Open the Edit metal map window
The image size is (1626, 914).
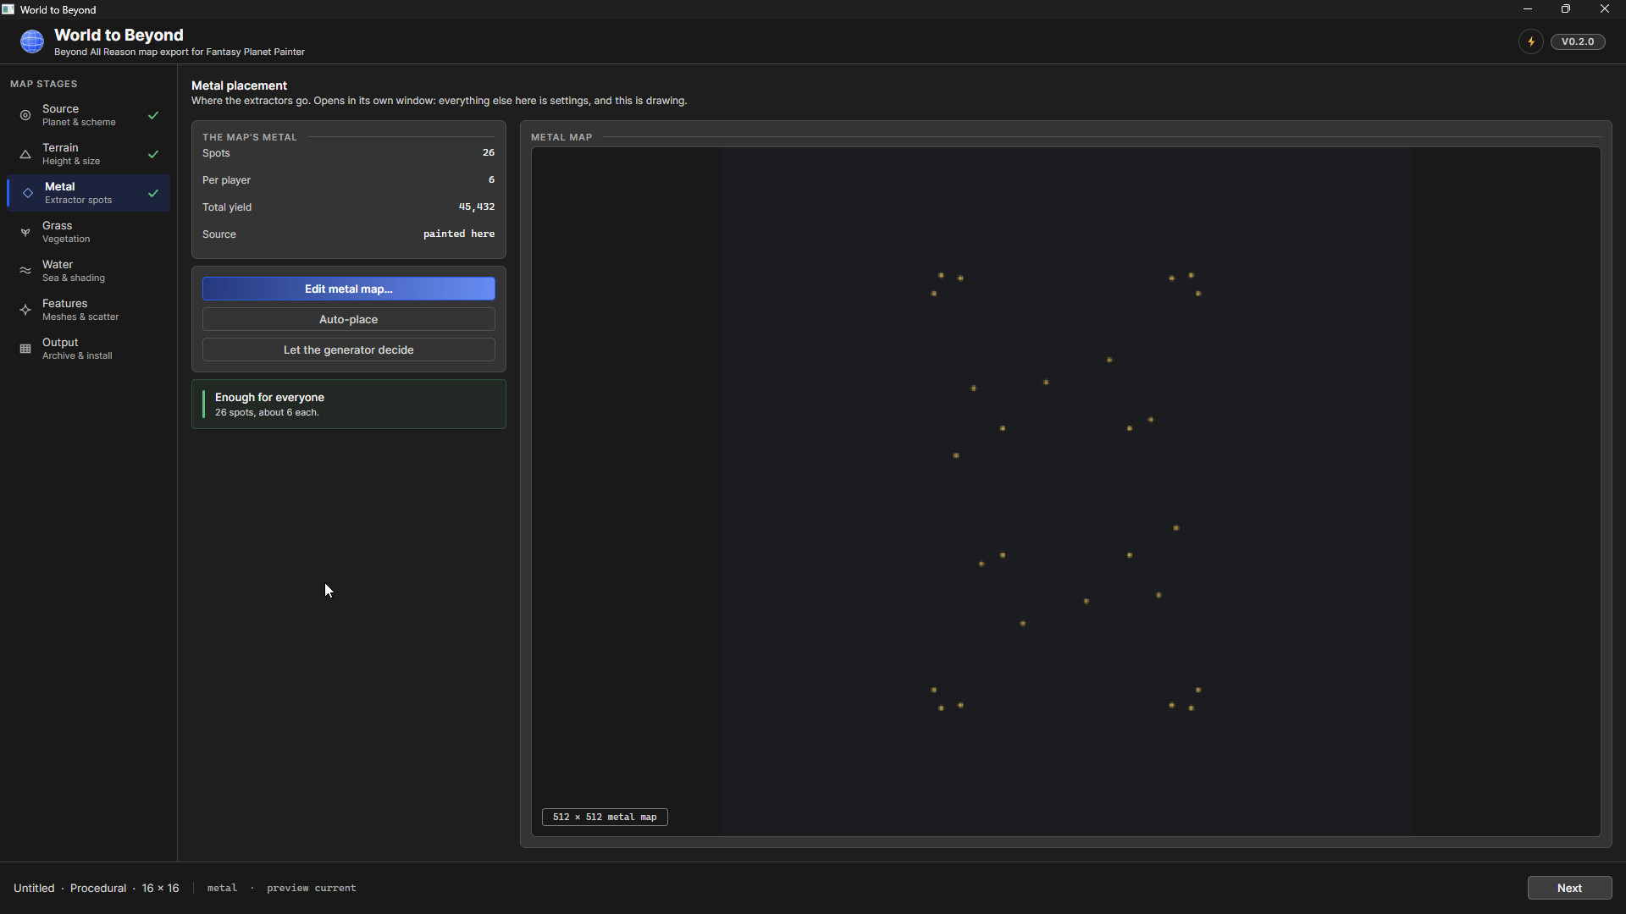coord(349,289)
